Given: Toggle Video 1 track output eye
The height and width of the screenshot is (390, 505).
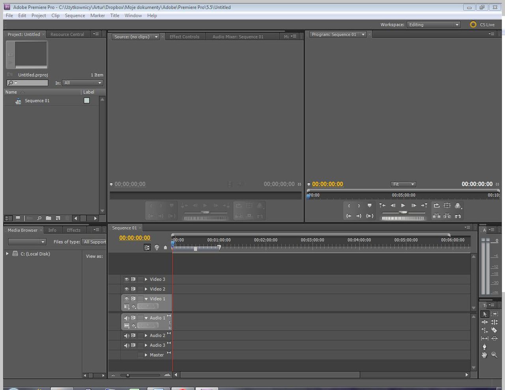Looking at the screenshot, I should click(127, 299).
